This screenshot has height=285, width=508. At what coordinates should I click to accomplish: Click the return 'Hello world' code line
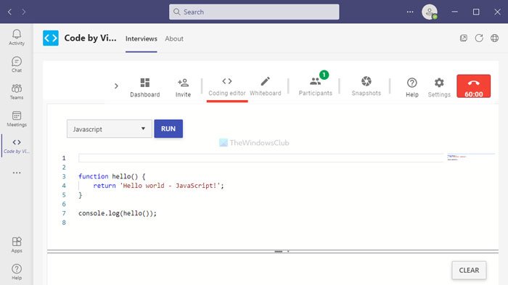click(x=158, y=186)
